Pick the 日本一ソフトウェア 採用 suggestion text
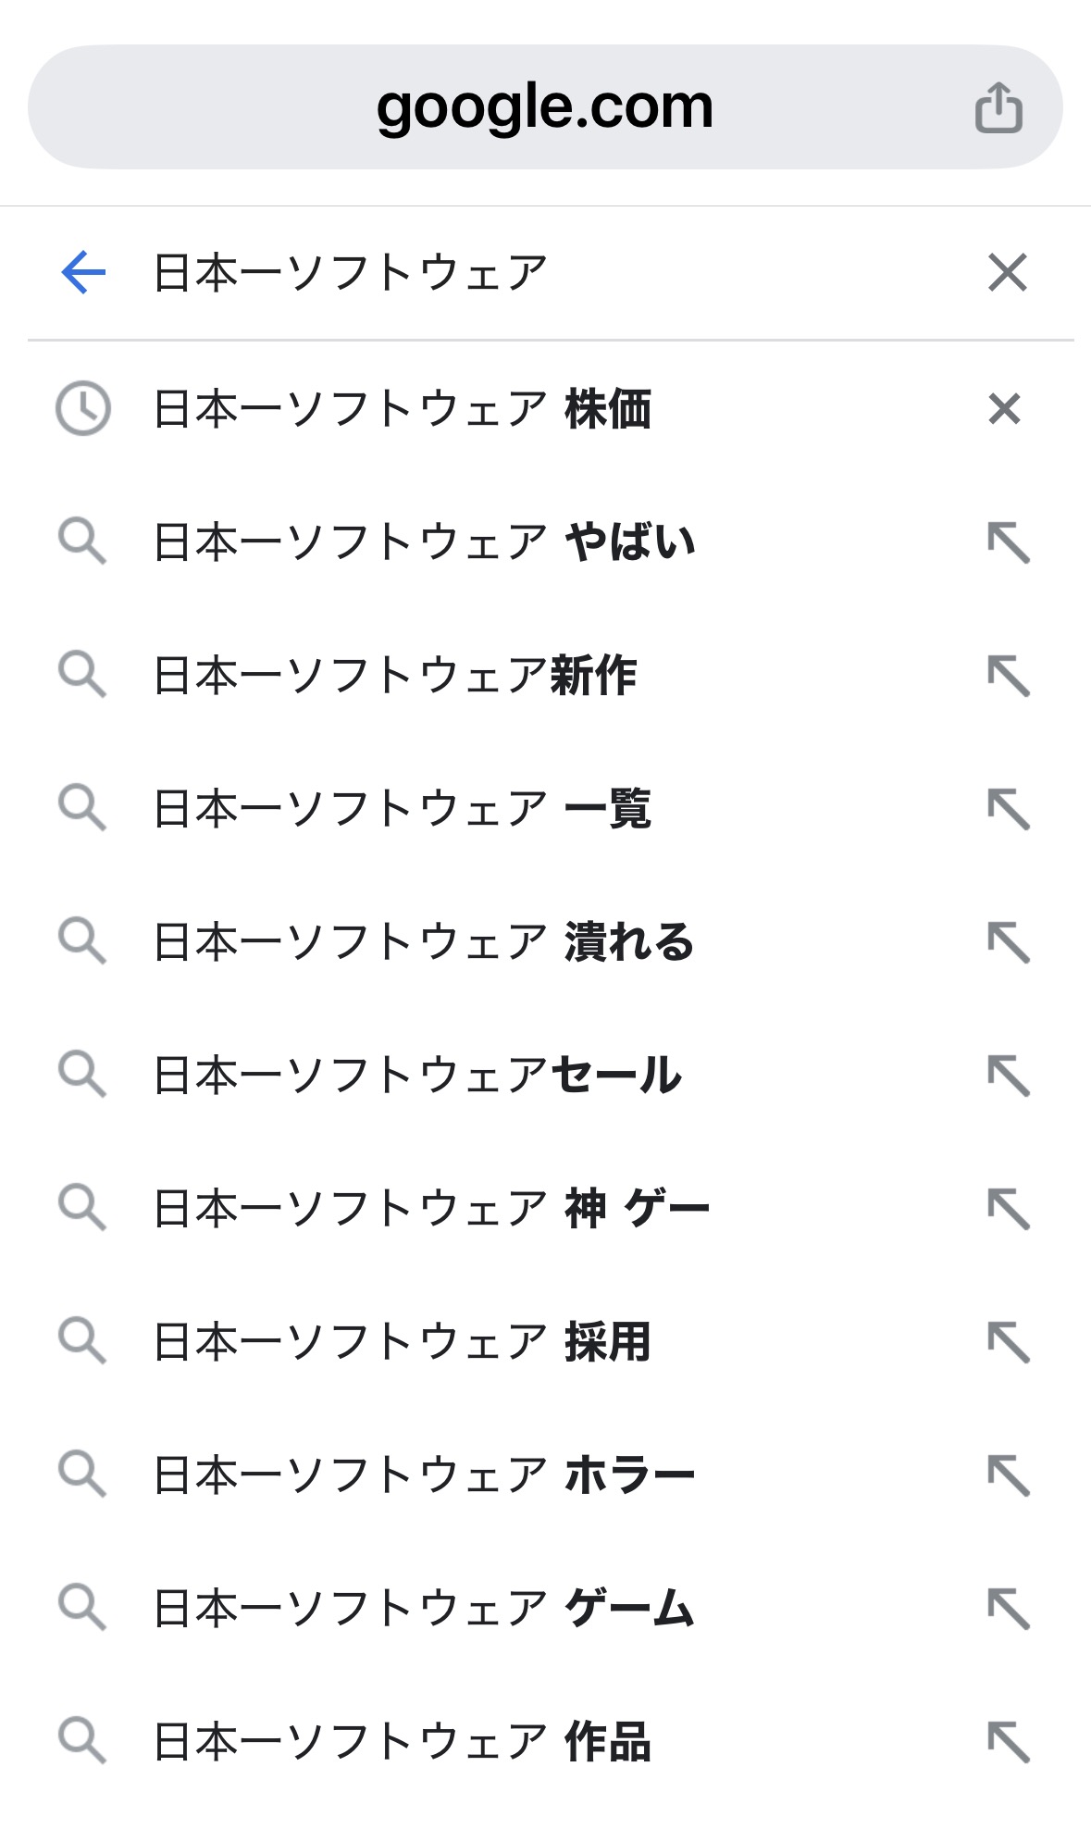This screenshot has height=1829, width=1091. pos(403,1341)
